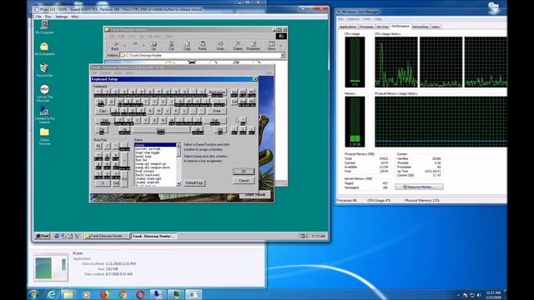Switch to Processes tab in Task Manager
534x300 pixels.
click(x=366, y=27)
